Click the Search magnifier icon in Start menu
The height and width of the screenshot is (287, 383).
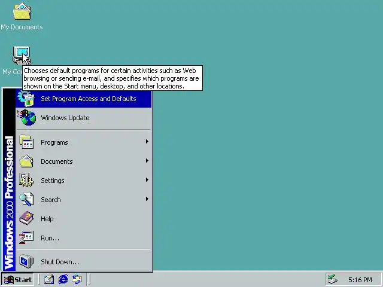(x=26, y=199)
